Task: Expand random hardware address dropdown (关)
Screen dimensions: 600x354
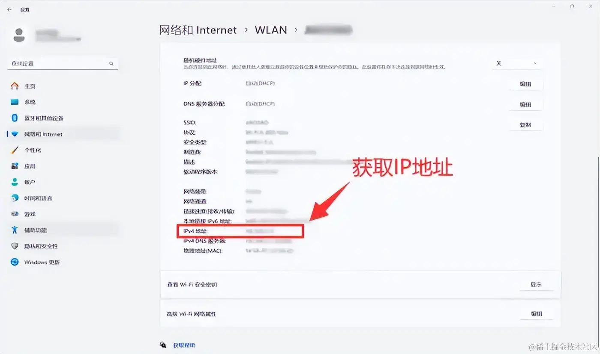Action: tap(517, 63)
